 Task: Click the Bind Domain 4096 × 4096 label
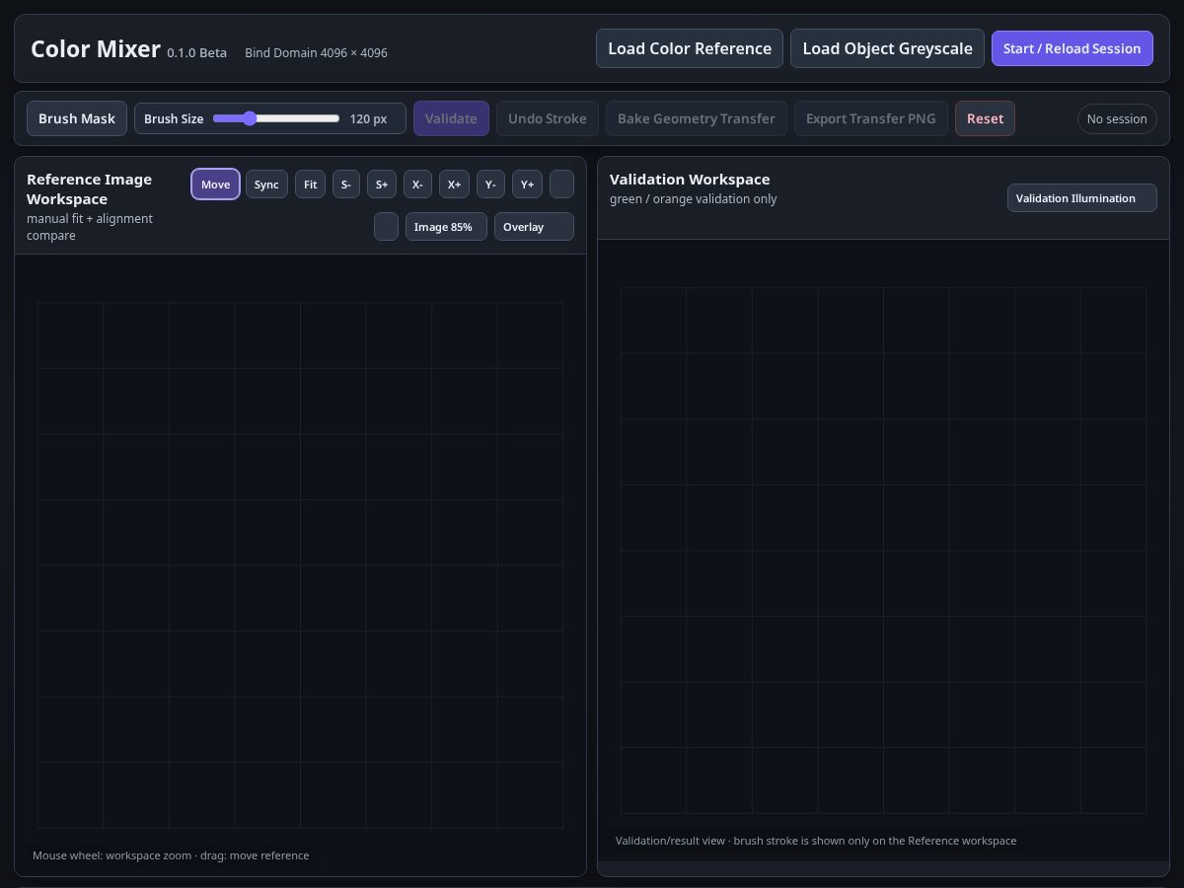pyautogui.click(x=316, y=52)
